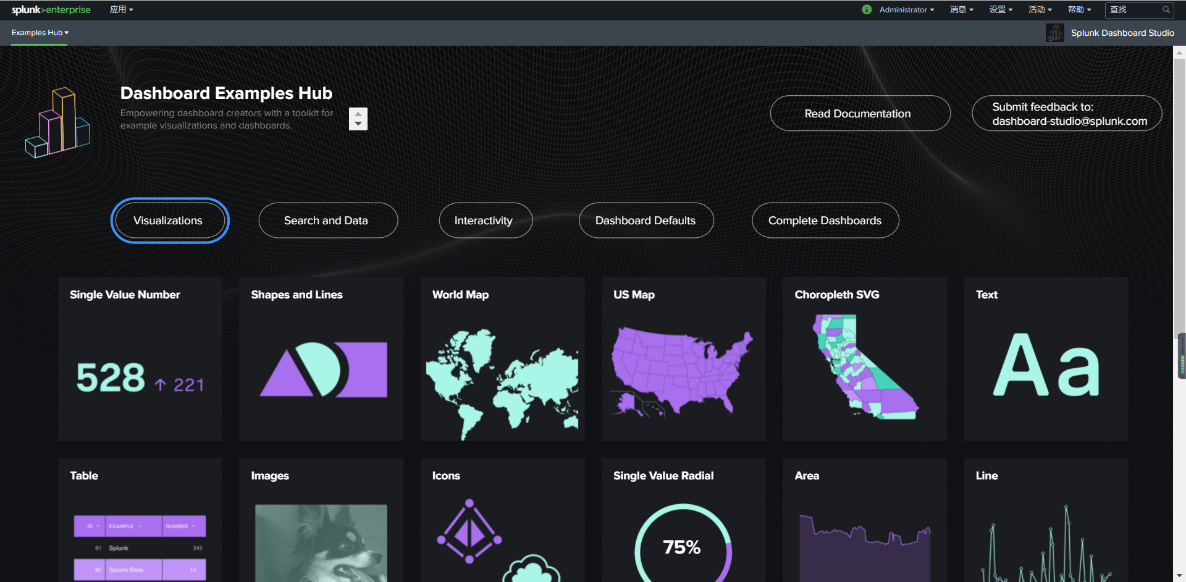Open the Area chart example card
The width and height of the screenshot is (1186, 582).
(865, 520)
